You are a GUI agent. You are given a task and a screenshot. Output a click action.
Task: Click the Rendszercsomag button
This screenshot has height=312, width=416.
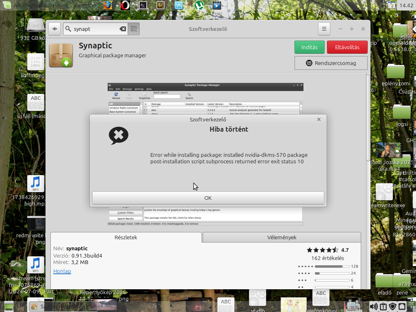click(331, 63)
